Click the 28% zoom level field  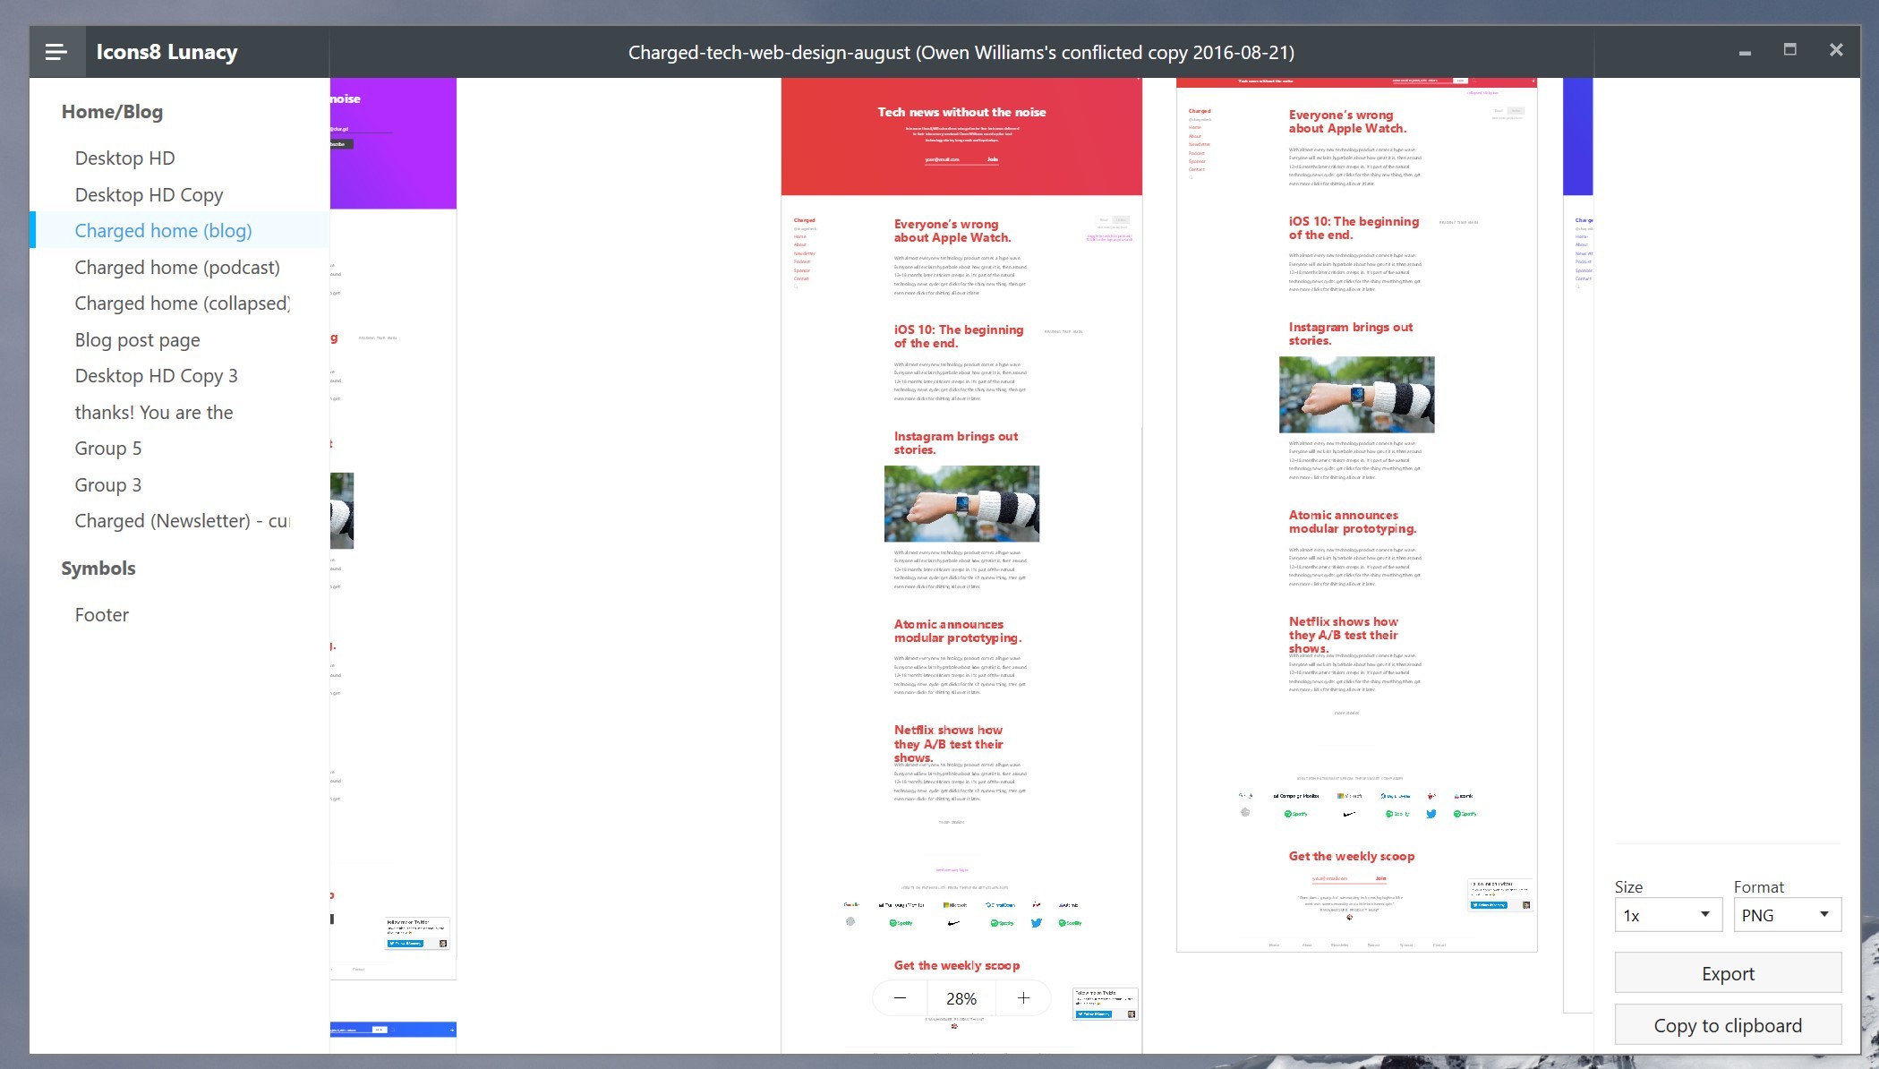click(961, 998)
